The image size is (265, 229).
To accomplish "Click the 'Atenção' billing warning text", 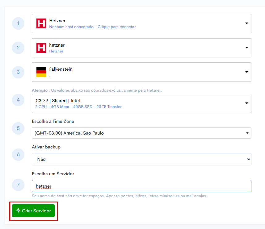I will point(97,90).
